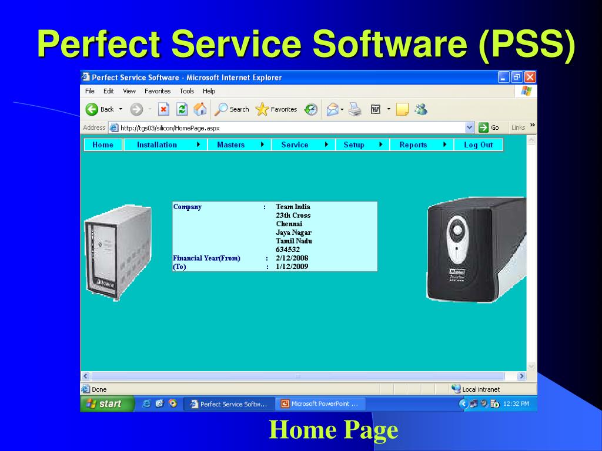The image size is (602, 451).
Task: Click horizontal scrollbar right arrow
Action: click(521, 376)
